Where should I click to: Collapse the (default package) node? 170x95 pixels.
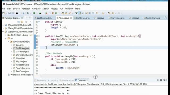point(8,42)
